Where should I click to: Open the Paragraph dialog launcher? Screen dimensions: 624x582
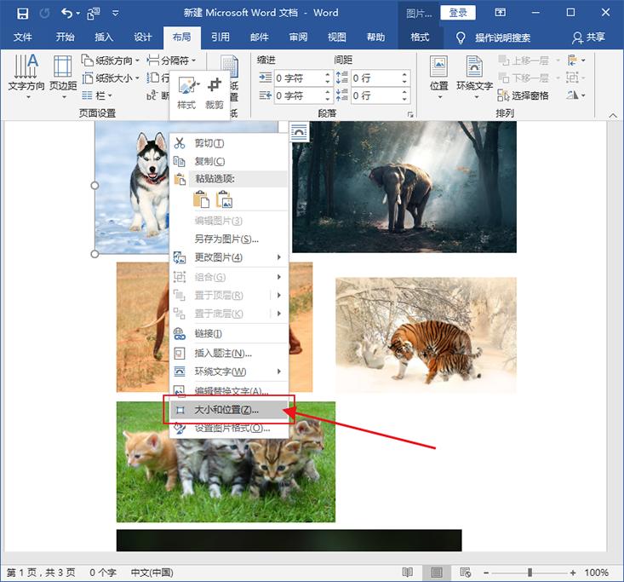[x=410, y=115]
